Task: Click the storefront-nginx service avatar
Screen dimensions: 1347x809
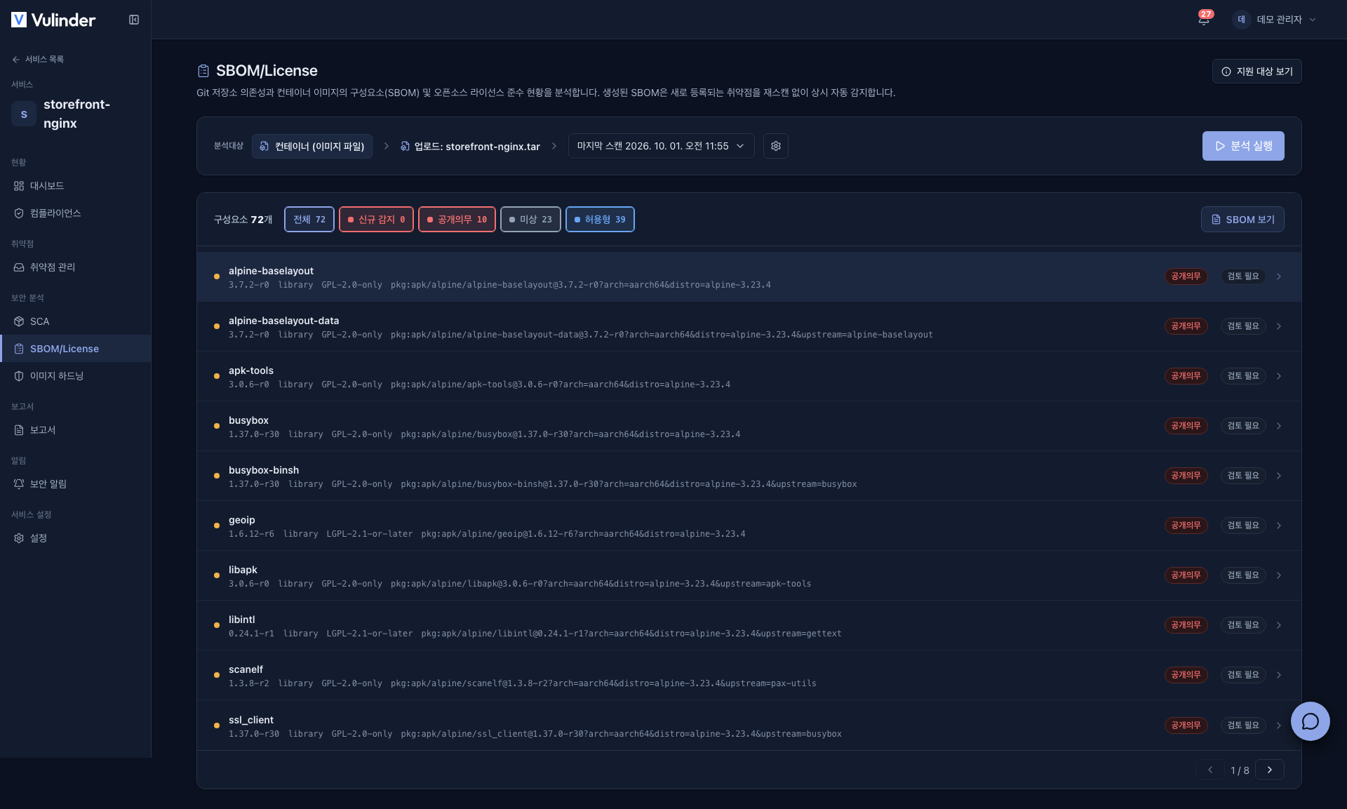Action: click(x=24, y=114)
